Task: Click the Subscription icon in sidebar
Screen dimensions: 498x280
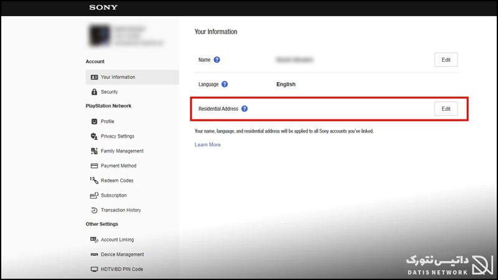Action: coord(95,195)
